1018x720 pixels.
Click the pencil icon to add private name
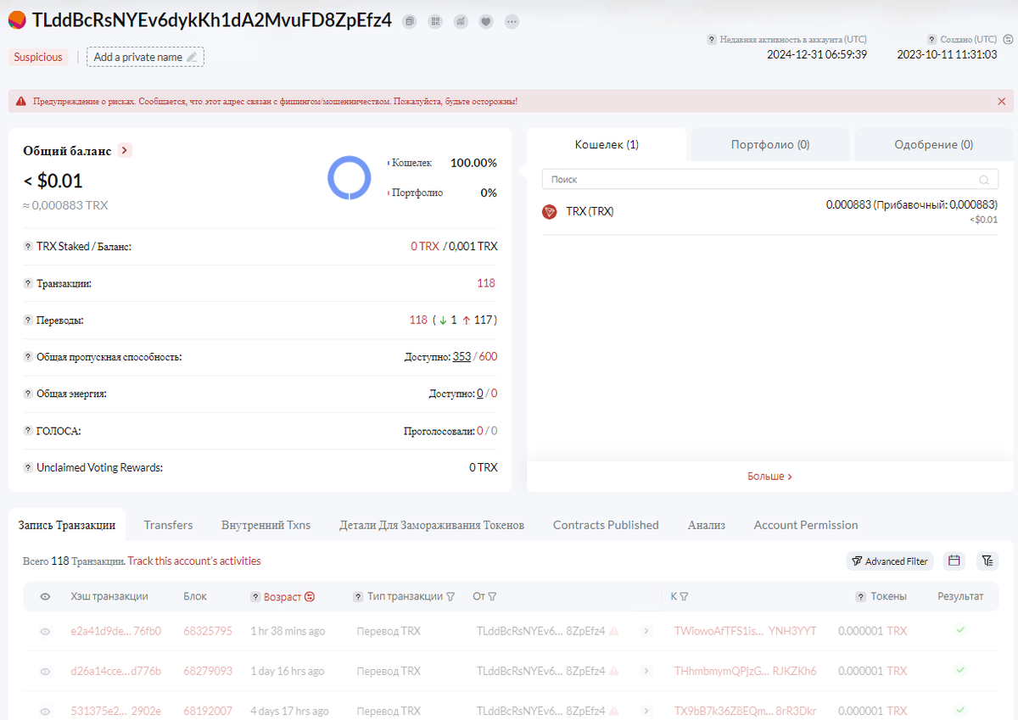(x=192, y=57)
